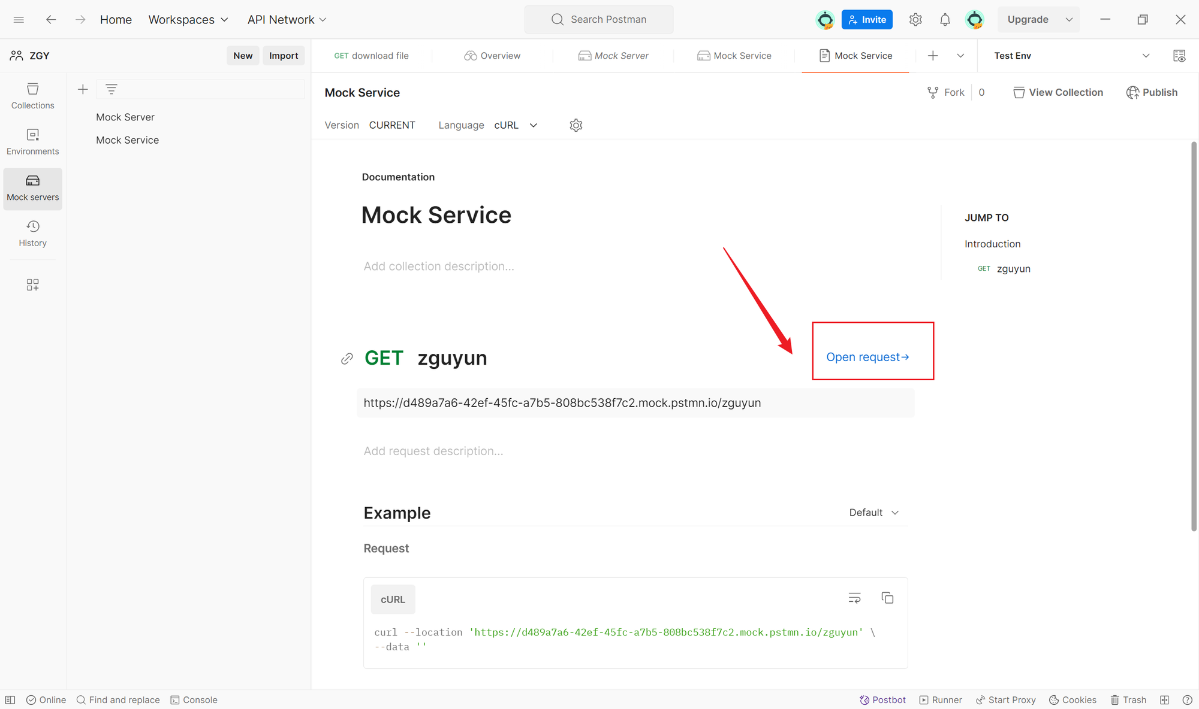The image size is (1199, 709).
Task: Click the Settings gear icon on request
Action: pos(576,125)
